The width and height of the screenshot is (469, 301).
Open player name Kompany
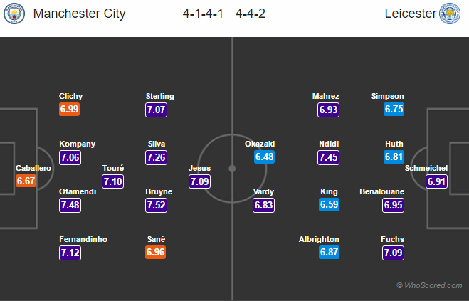pyautogui.click(x=78, y=143)
